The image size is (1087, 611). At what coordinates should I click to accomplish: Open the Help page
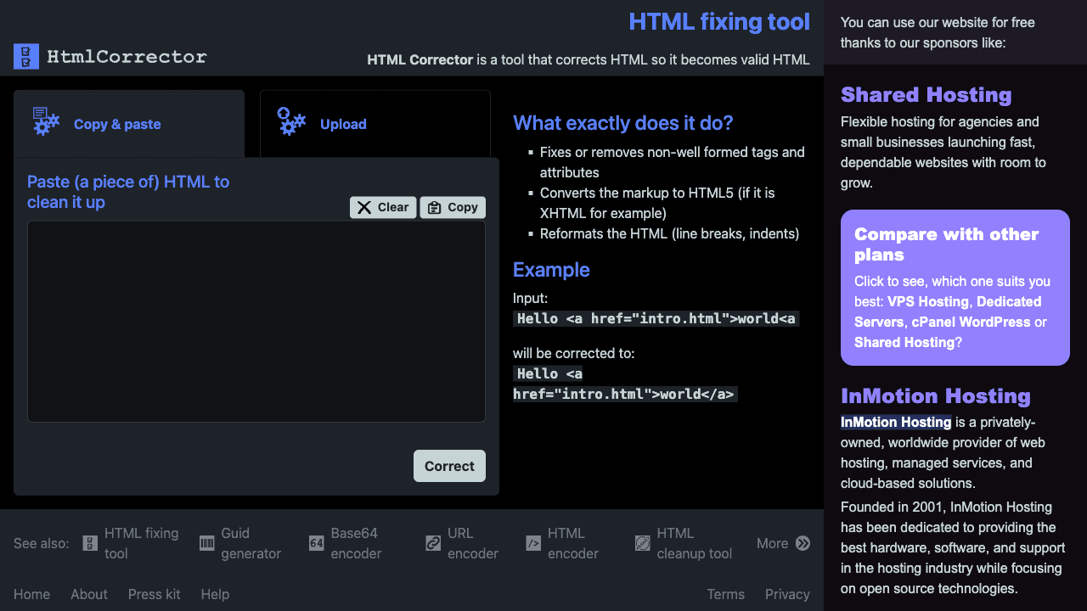215,594
